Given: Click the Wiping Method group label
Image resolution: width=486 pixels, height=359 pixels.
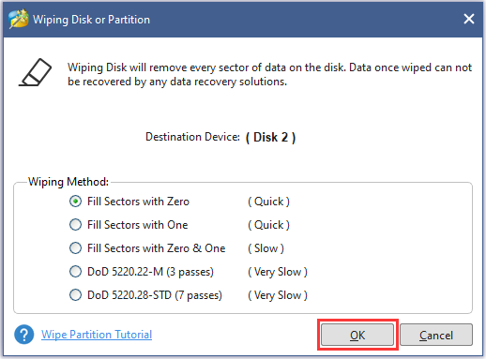Looking at the screenshot, I should point(68,182).
